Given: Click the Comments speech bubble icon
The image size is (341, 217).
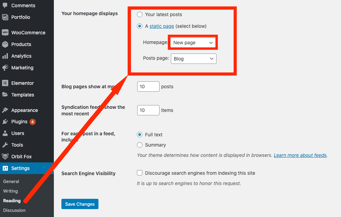Looking at the screenshot, I should click(5, 5).
